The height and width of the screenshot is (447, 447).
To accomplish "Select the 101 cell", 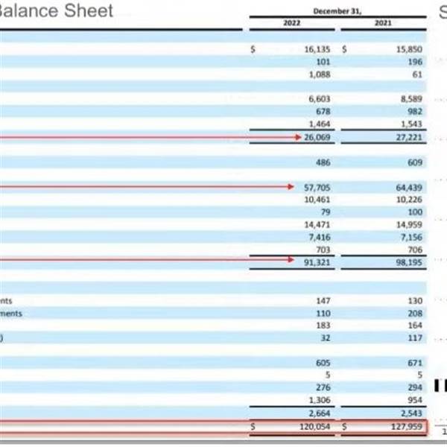I will click(323, 62).
